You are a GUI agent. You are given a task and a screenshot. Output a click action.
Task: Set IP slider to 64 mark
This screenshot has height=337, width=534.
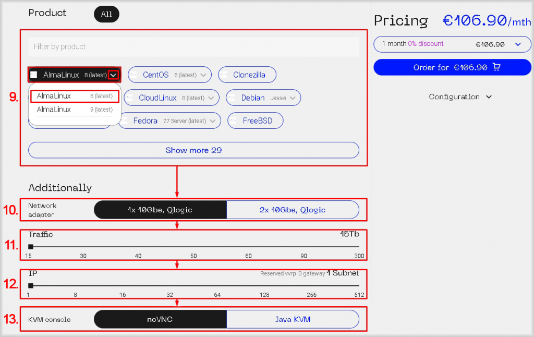(217, 285)
